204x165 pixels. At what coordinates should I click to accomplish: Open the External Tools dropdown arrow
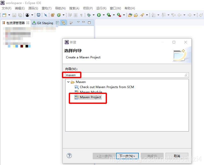(x=124, y=15)
